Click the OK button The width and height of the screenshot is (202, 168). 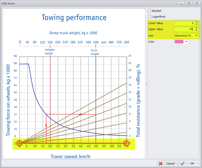(190, 163)
